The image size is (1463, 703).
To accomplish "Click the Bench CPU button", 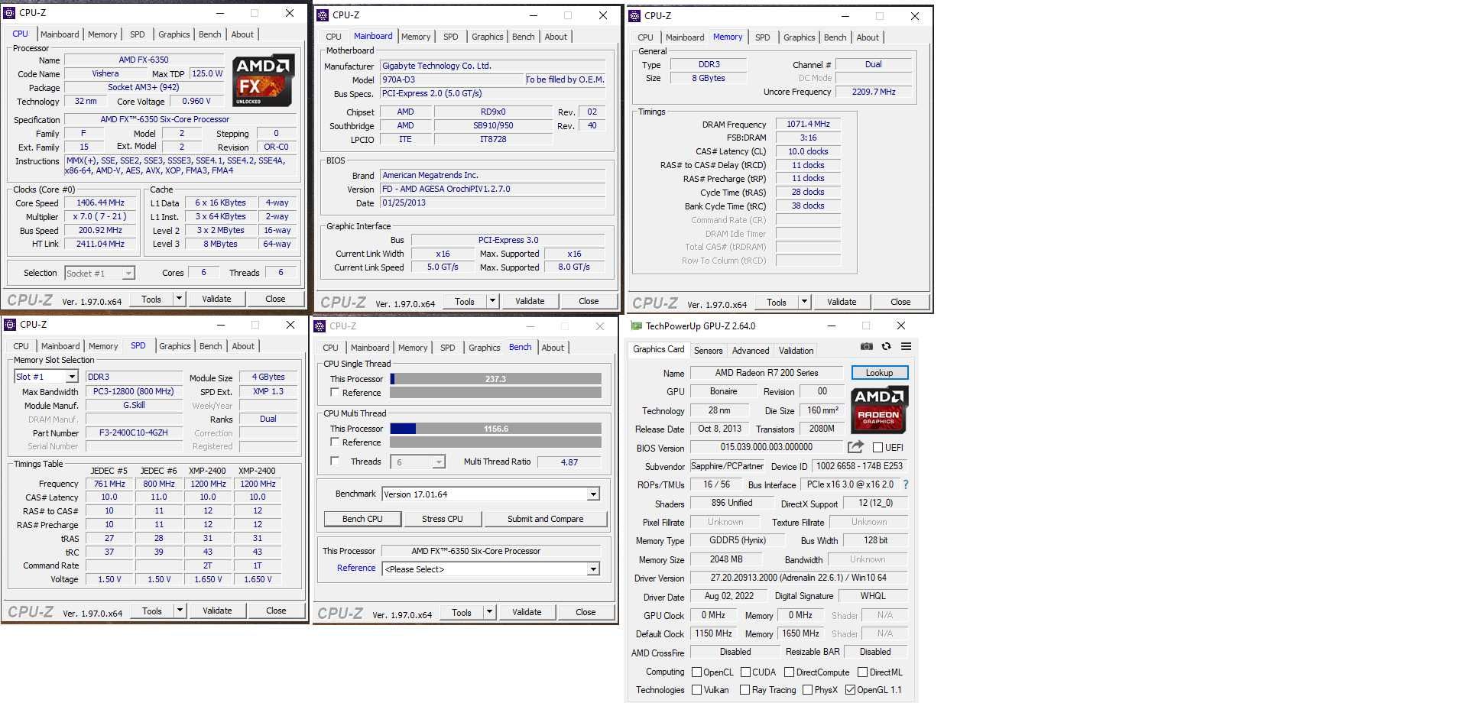I will pyautogui.click(x=362, y=519).
